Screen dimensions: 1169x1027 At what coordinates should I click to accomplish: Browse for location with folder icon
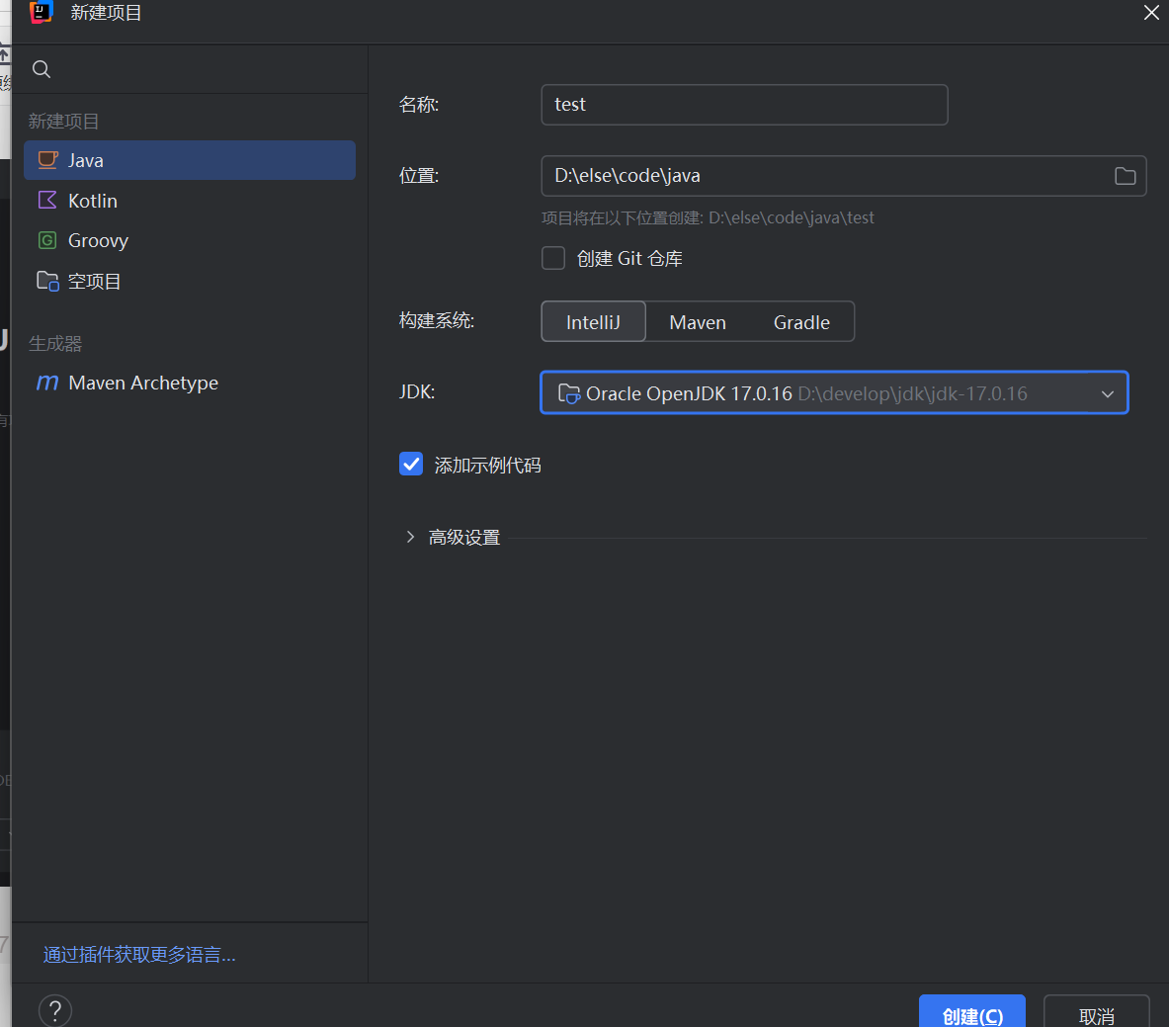(x=1125, y=176)
